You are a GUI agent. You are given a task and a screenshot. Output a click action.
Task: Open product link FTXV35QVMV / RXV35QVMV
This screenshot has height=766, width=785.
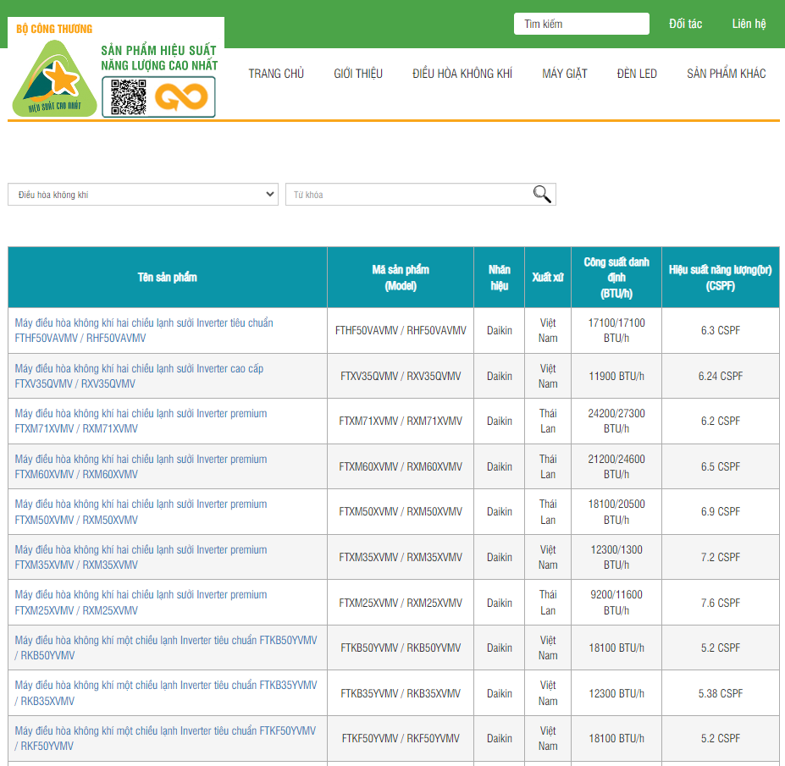pyautogui.click(x=139, y=376)
